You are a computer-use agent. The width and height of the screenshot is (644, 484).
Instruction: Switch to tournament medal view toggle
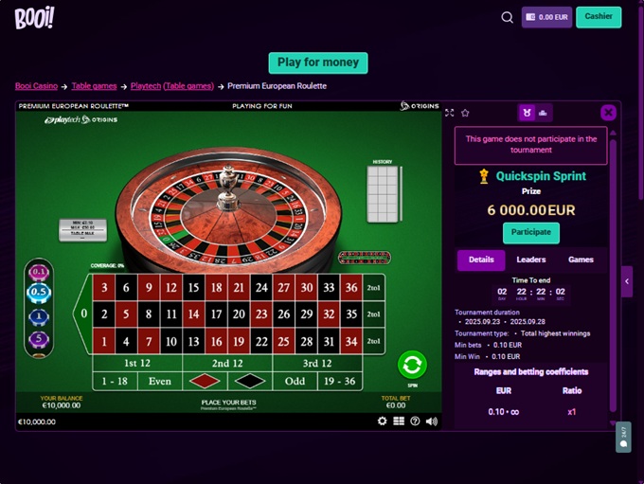coord(527,113)
